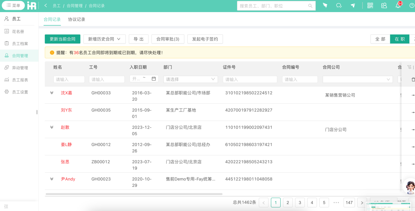Screen dimensions: 415x211
Task: Open the notifications bell with 94 badge
Action: (398, 5)
